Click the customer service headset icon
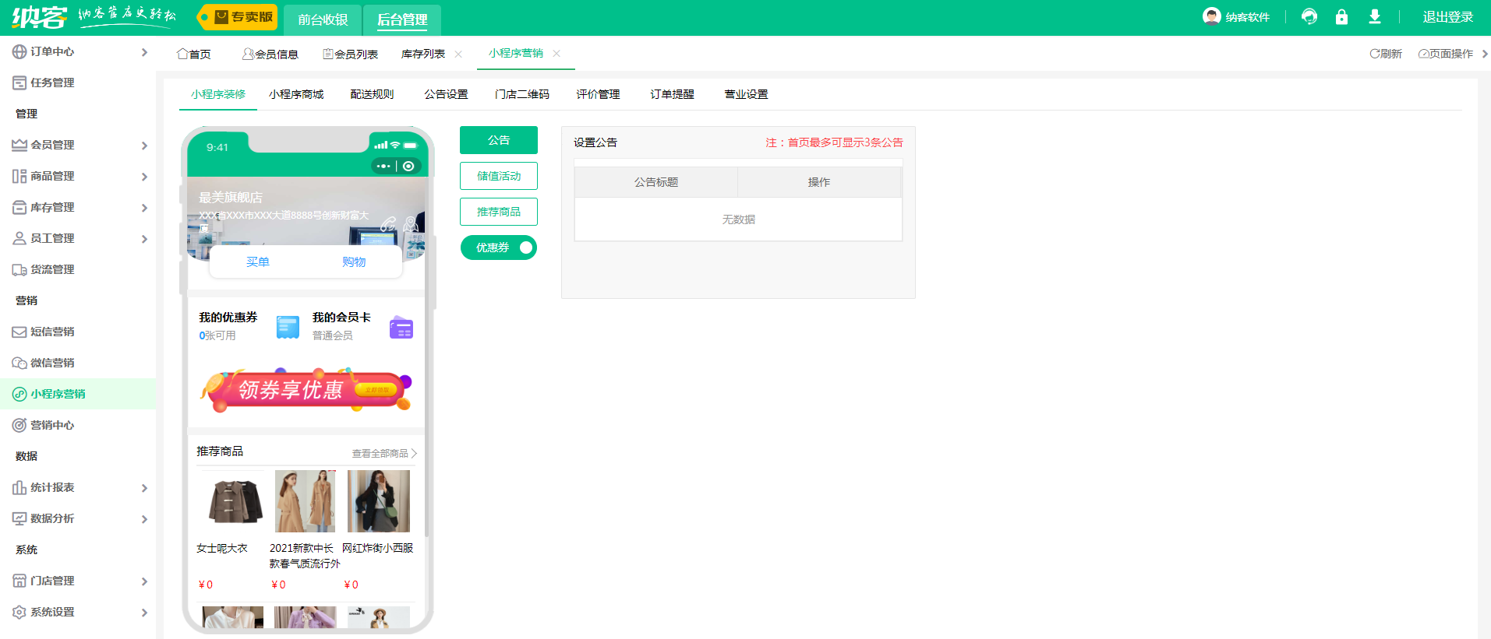Image resolution: width=1491 pixels, height=639 pixels. [x=1309, y=16]
